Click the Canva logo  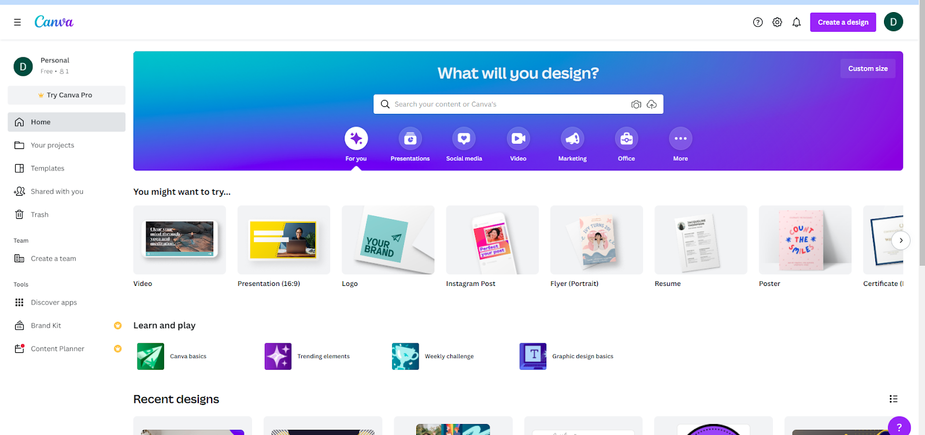pyautogui.click(x=54, y=22)
